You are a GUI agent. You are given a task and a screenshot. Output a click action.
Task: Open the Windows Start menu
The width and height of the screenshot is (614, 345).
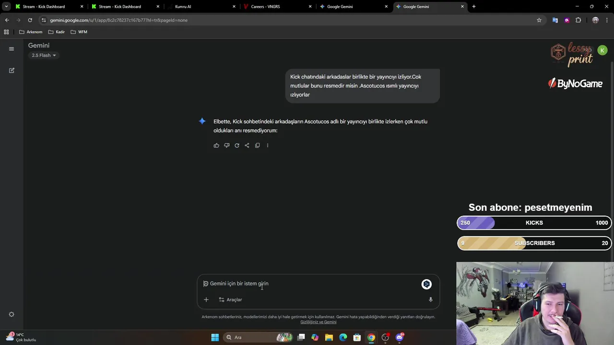[215, 337]
